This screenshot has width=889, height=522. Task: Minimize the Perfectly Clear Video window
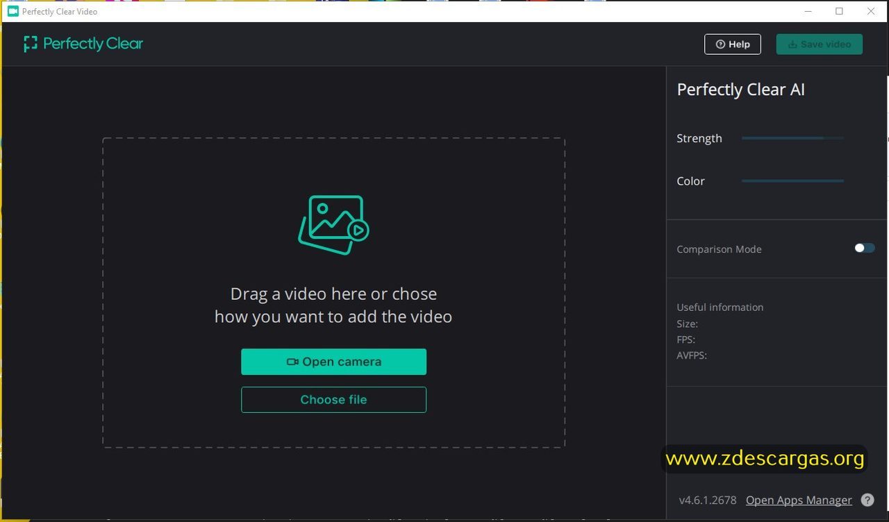[808, 11]
